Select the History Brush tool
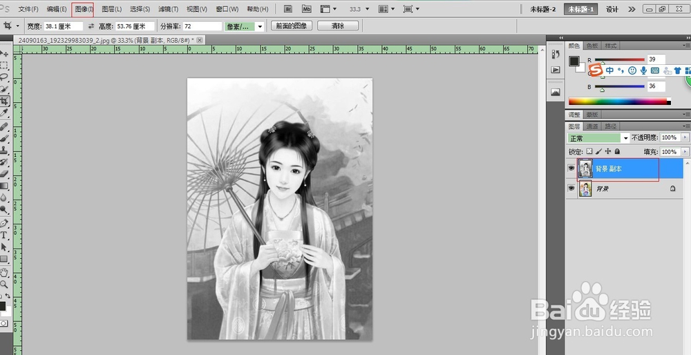This screenshot has width=691, height=355. [x=4, y=162]
